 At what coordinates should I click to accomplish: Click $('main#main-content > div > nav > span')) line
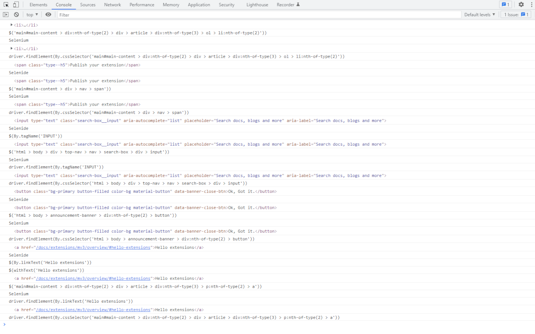(60, 89)
